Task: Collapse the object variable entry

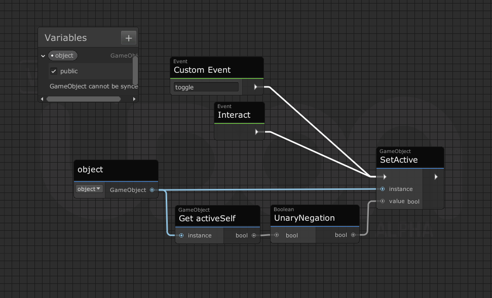Action: (x=43, y=56)
